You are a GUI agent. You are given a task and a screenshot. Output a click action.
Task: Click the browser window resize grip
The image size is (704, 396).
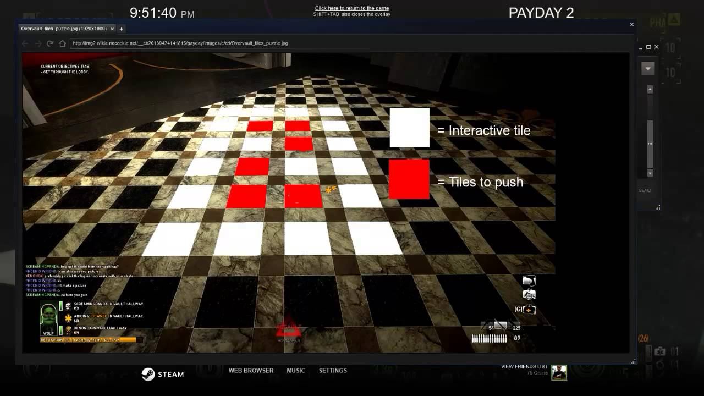[633, 361]
